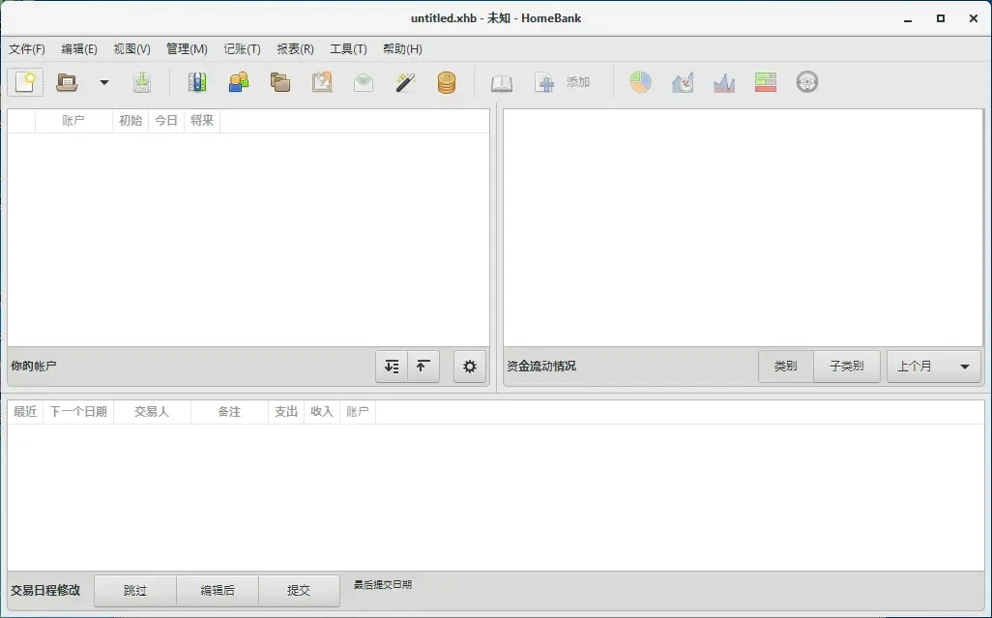Open the categories manager (folders icon)
Viewport: 992px width, 618px height.
pos(280,82)
